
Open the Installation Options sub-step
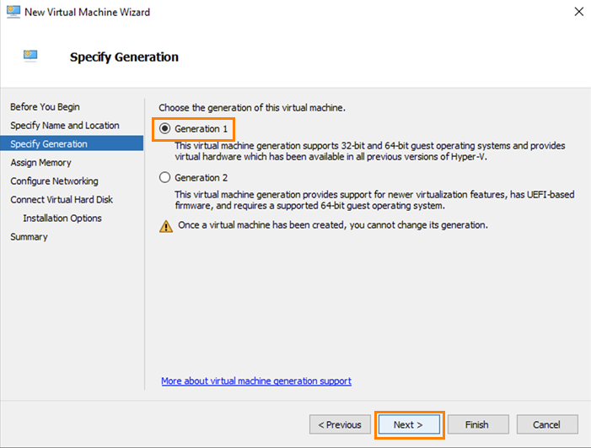click(62, 219)
